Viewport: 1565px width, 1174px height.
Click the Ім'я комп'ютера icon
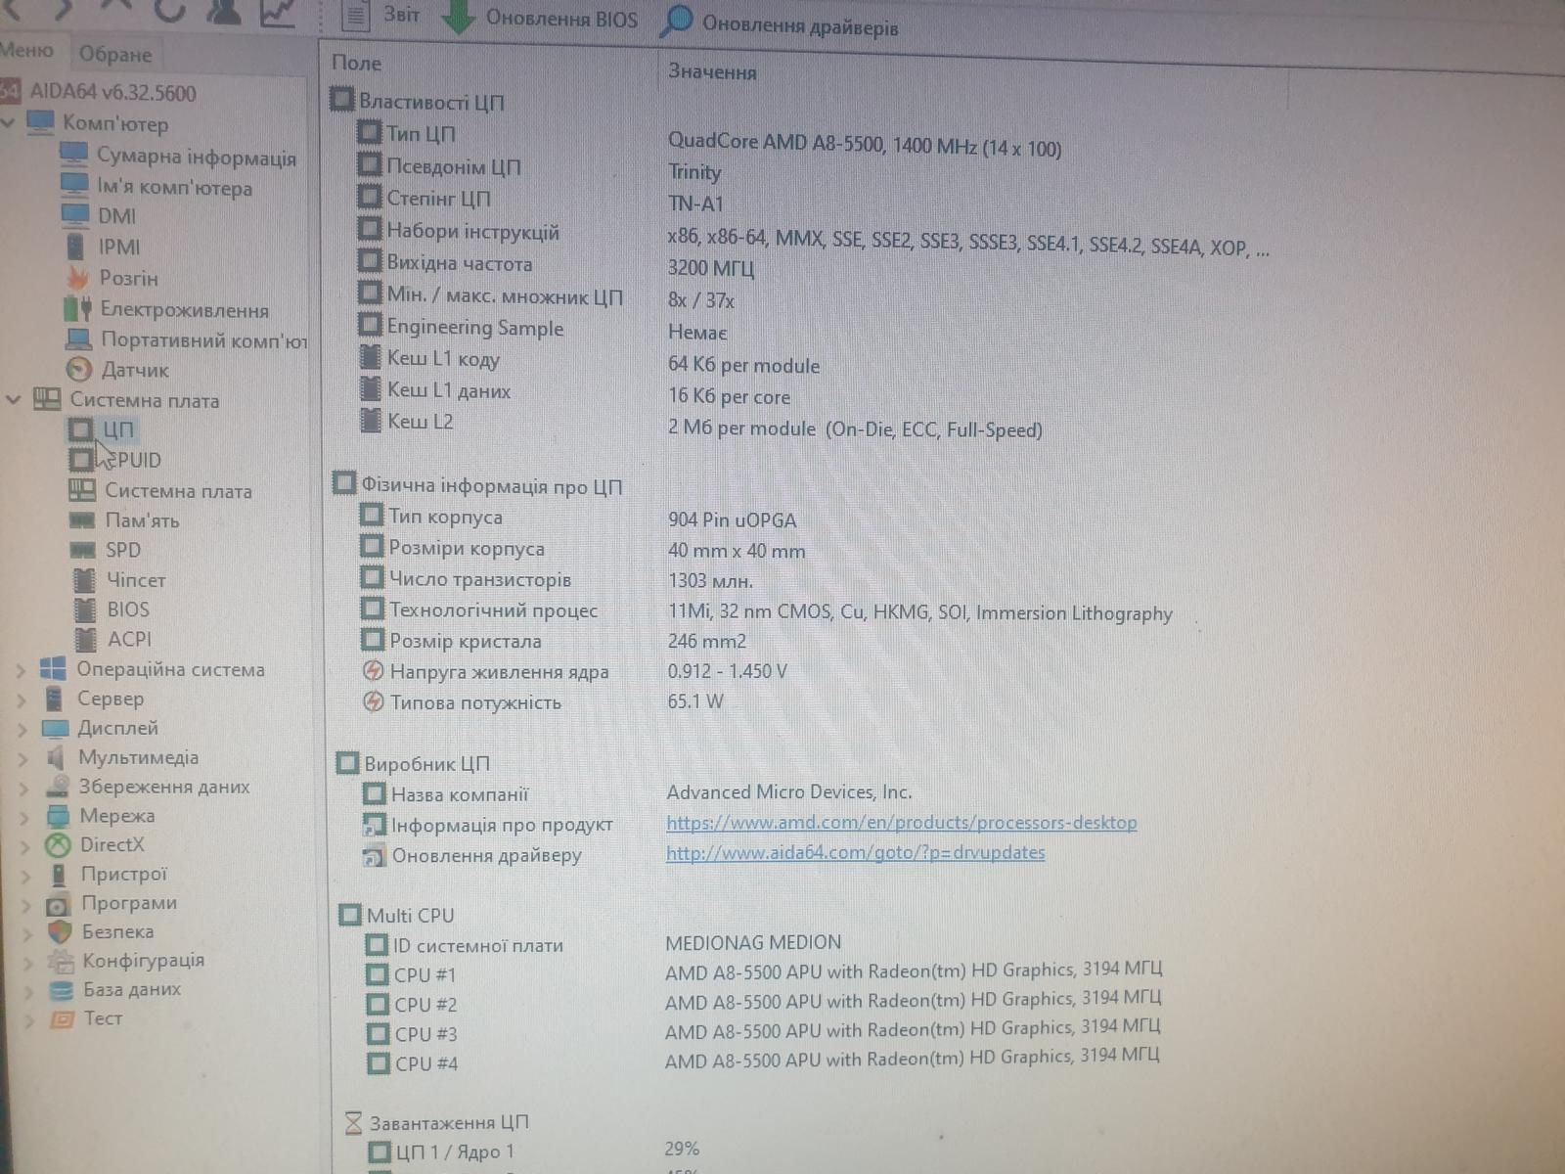(74, 184)
